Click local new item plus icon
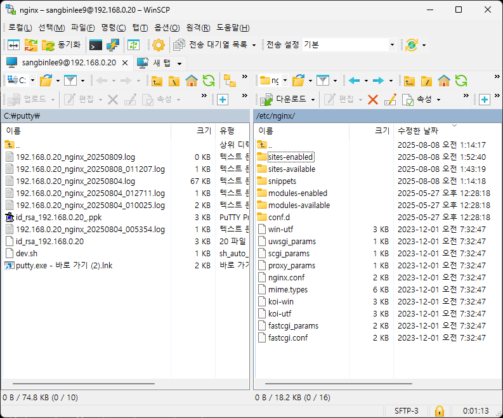503x418 pixels. coord(222,100)
